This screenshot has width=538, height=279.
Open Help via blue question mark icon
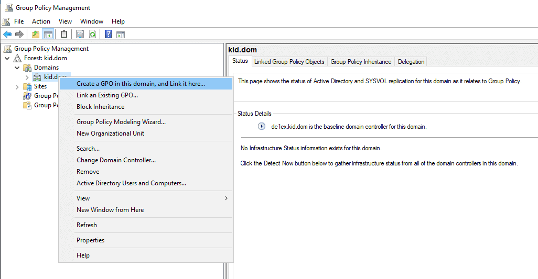point(108,35)
